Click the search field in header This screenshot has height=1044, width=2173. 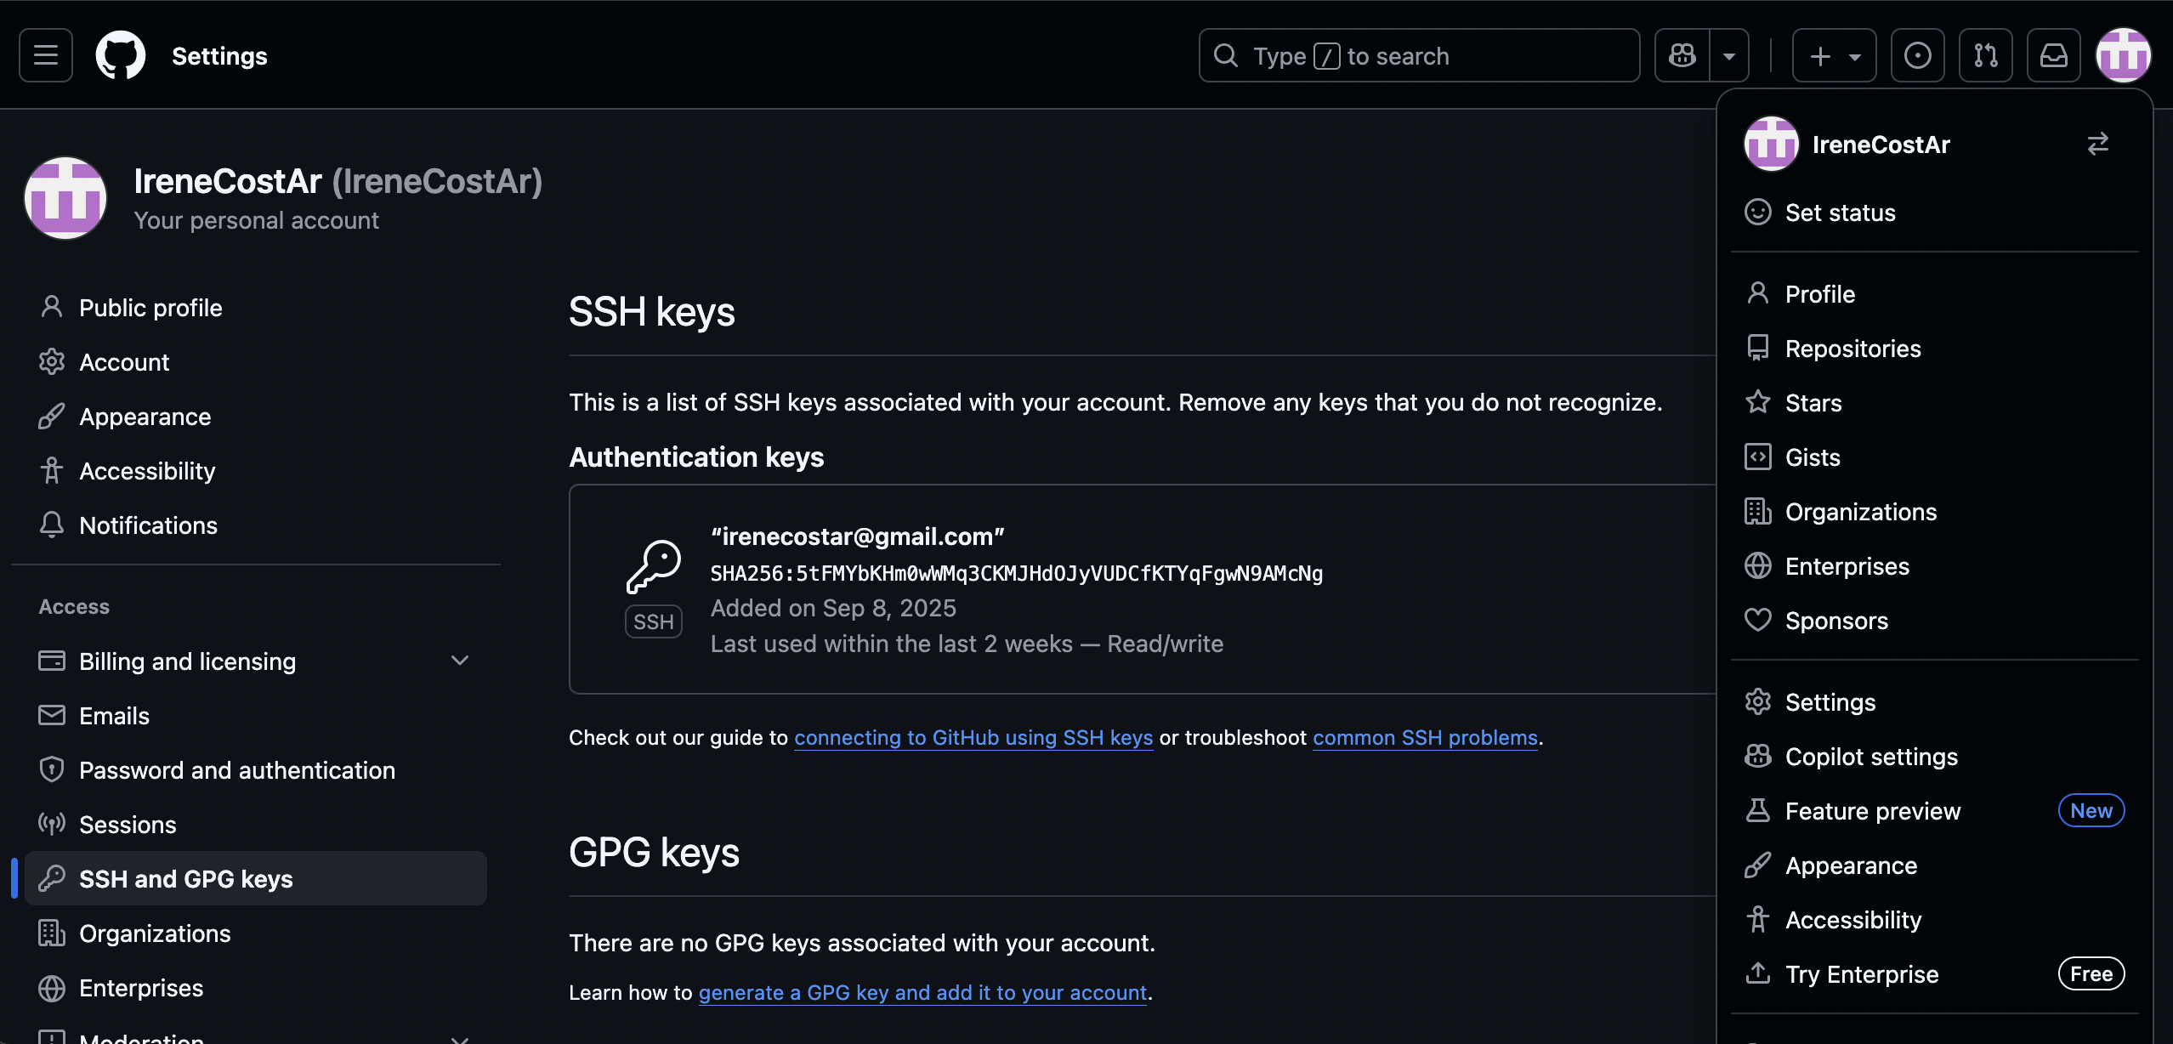[x=1419, y=55]
